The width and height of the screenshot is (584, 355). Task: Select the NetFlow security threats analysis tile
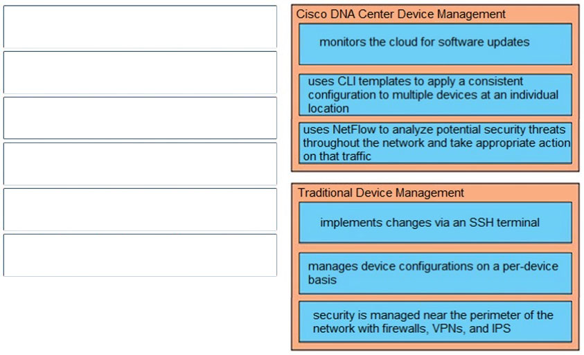(x=435, y=143)
